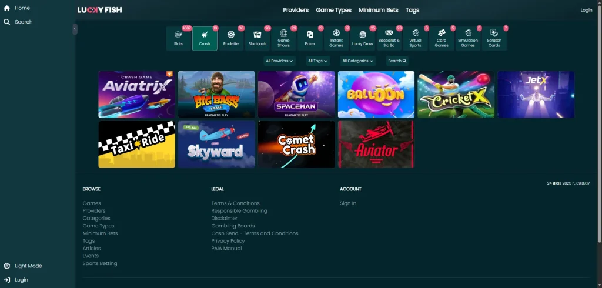Screen dimensions: 602x288
Task: Open the Aviator game thumbnail
Action: (376, 145)
